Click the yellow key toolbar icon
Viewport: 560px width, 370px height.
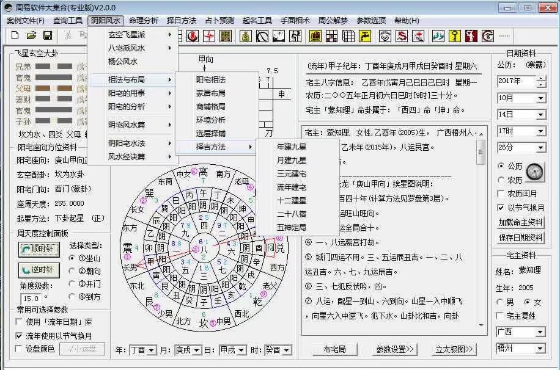(x=454, y=35)
